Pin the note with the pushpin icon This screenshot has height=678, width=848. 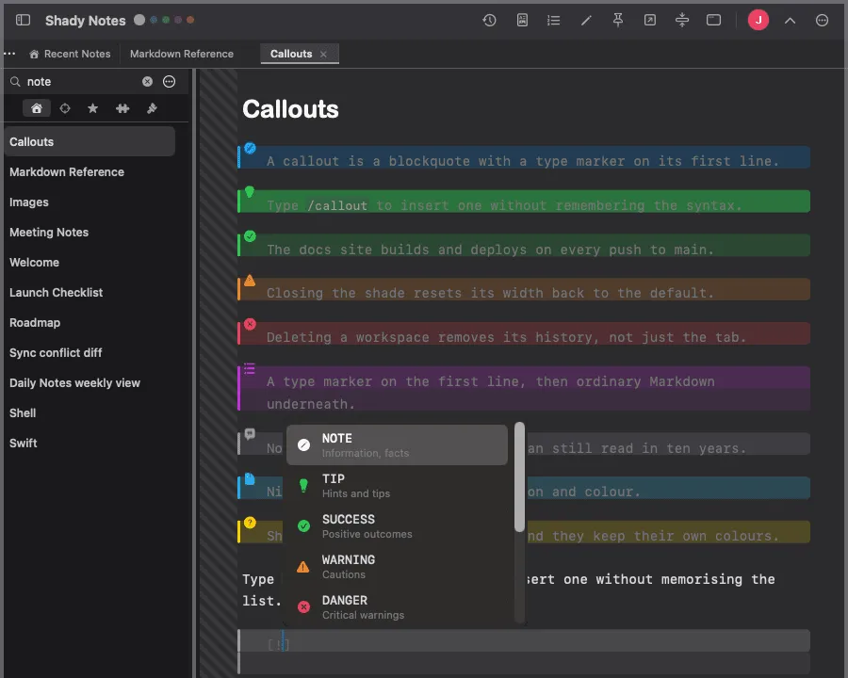coord(617,21)
